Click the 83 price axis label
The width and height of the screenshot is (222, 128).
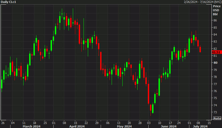215,42
